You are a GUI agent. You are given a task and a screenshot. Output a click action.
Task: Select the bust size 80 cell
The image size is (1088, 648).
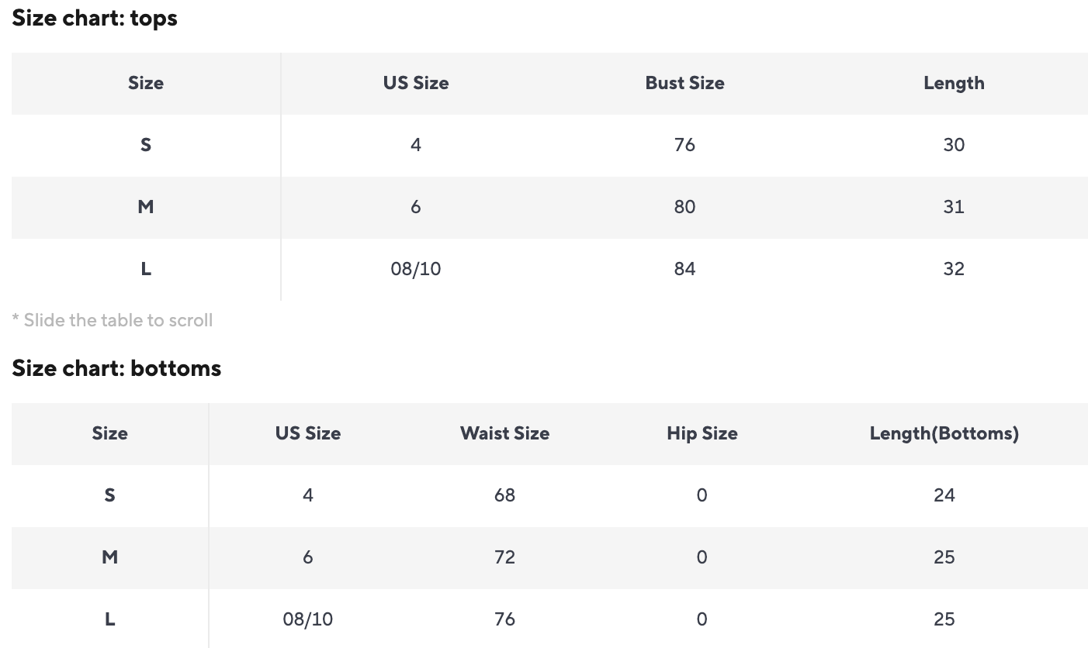click(x=684, y=207)
